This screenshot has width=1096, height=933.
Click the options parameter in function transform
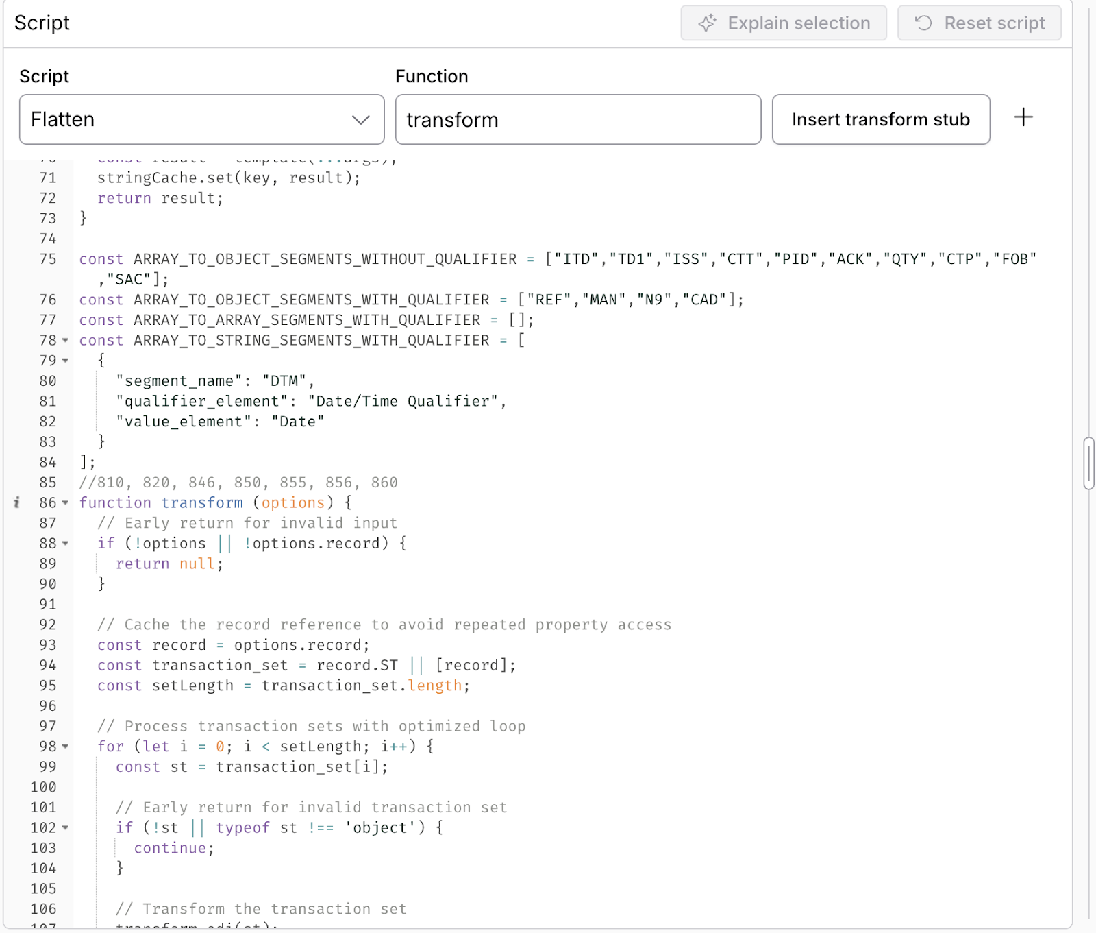[x=293, y=502]
